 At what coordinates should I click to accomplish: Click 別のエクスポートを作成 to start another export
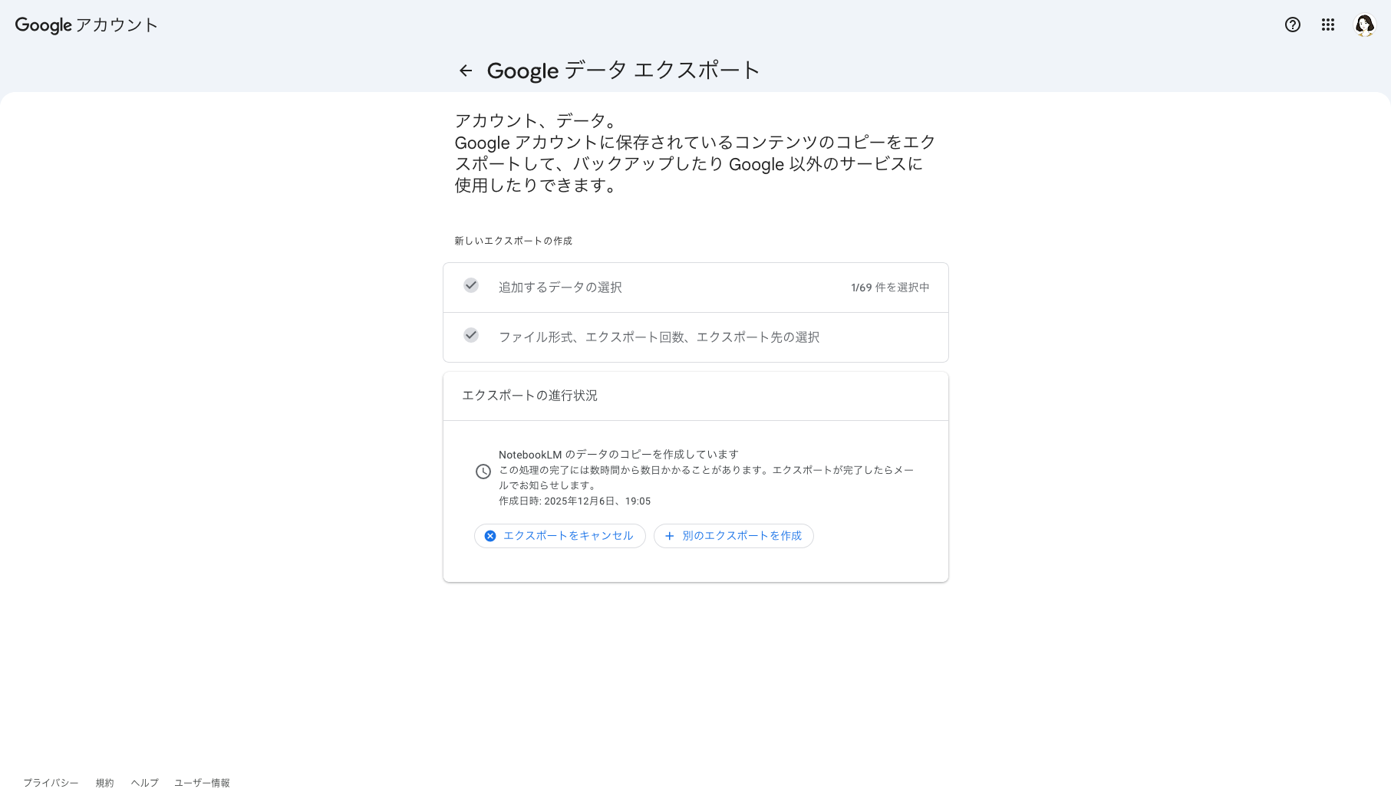(733, 536)
